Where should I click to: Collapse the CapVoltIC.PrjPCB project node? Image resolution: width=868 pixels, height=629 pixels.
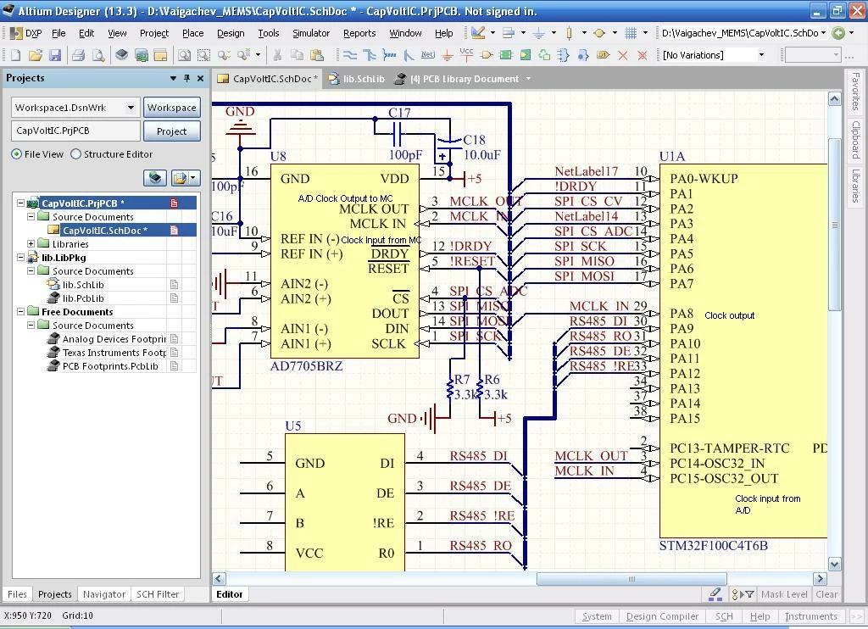(x=20, y=203)
